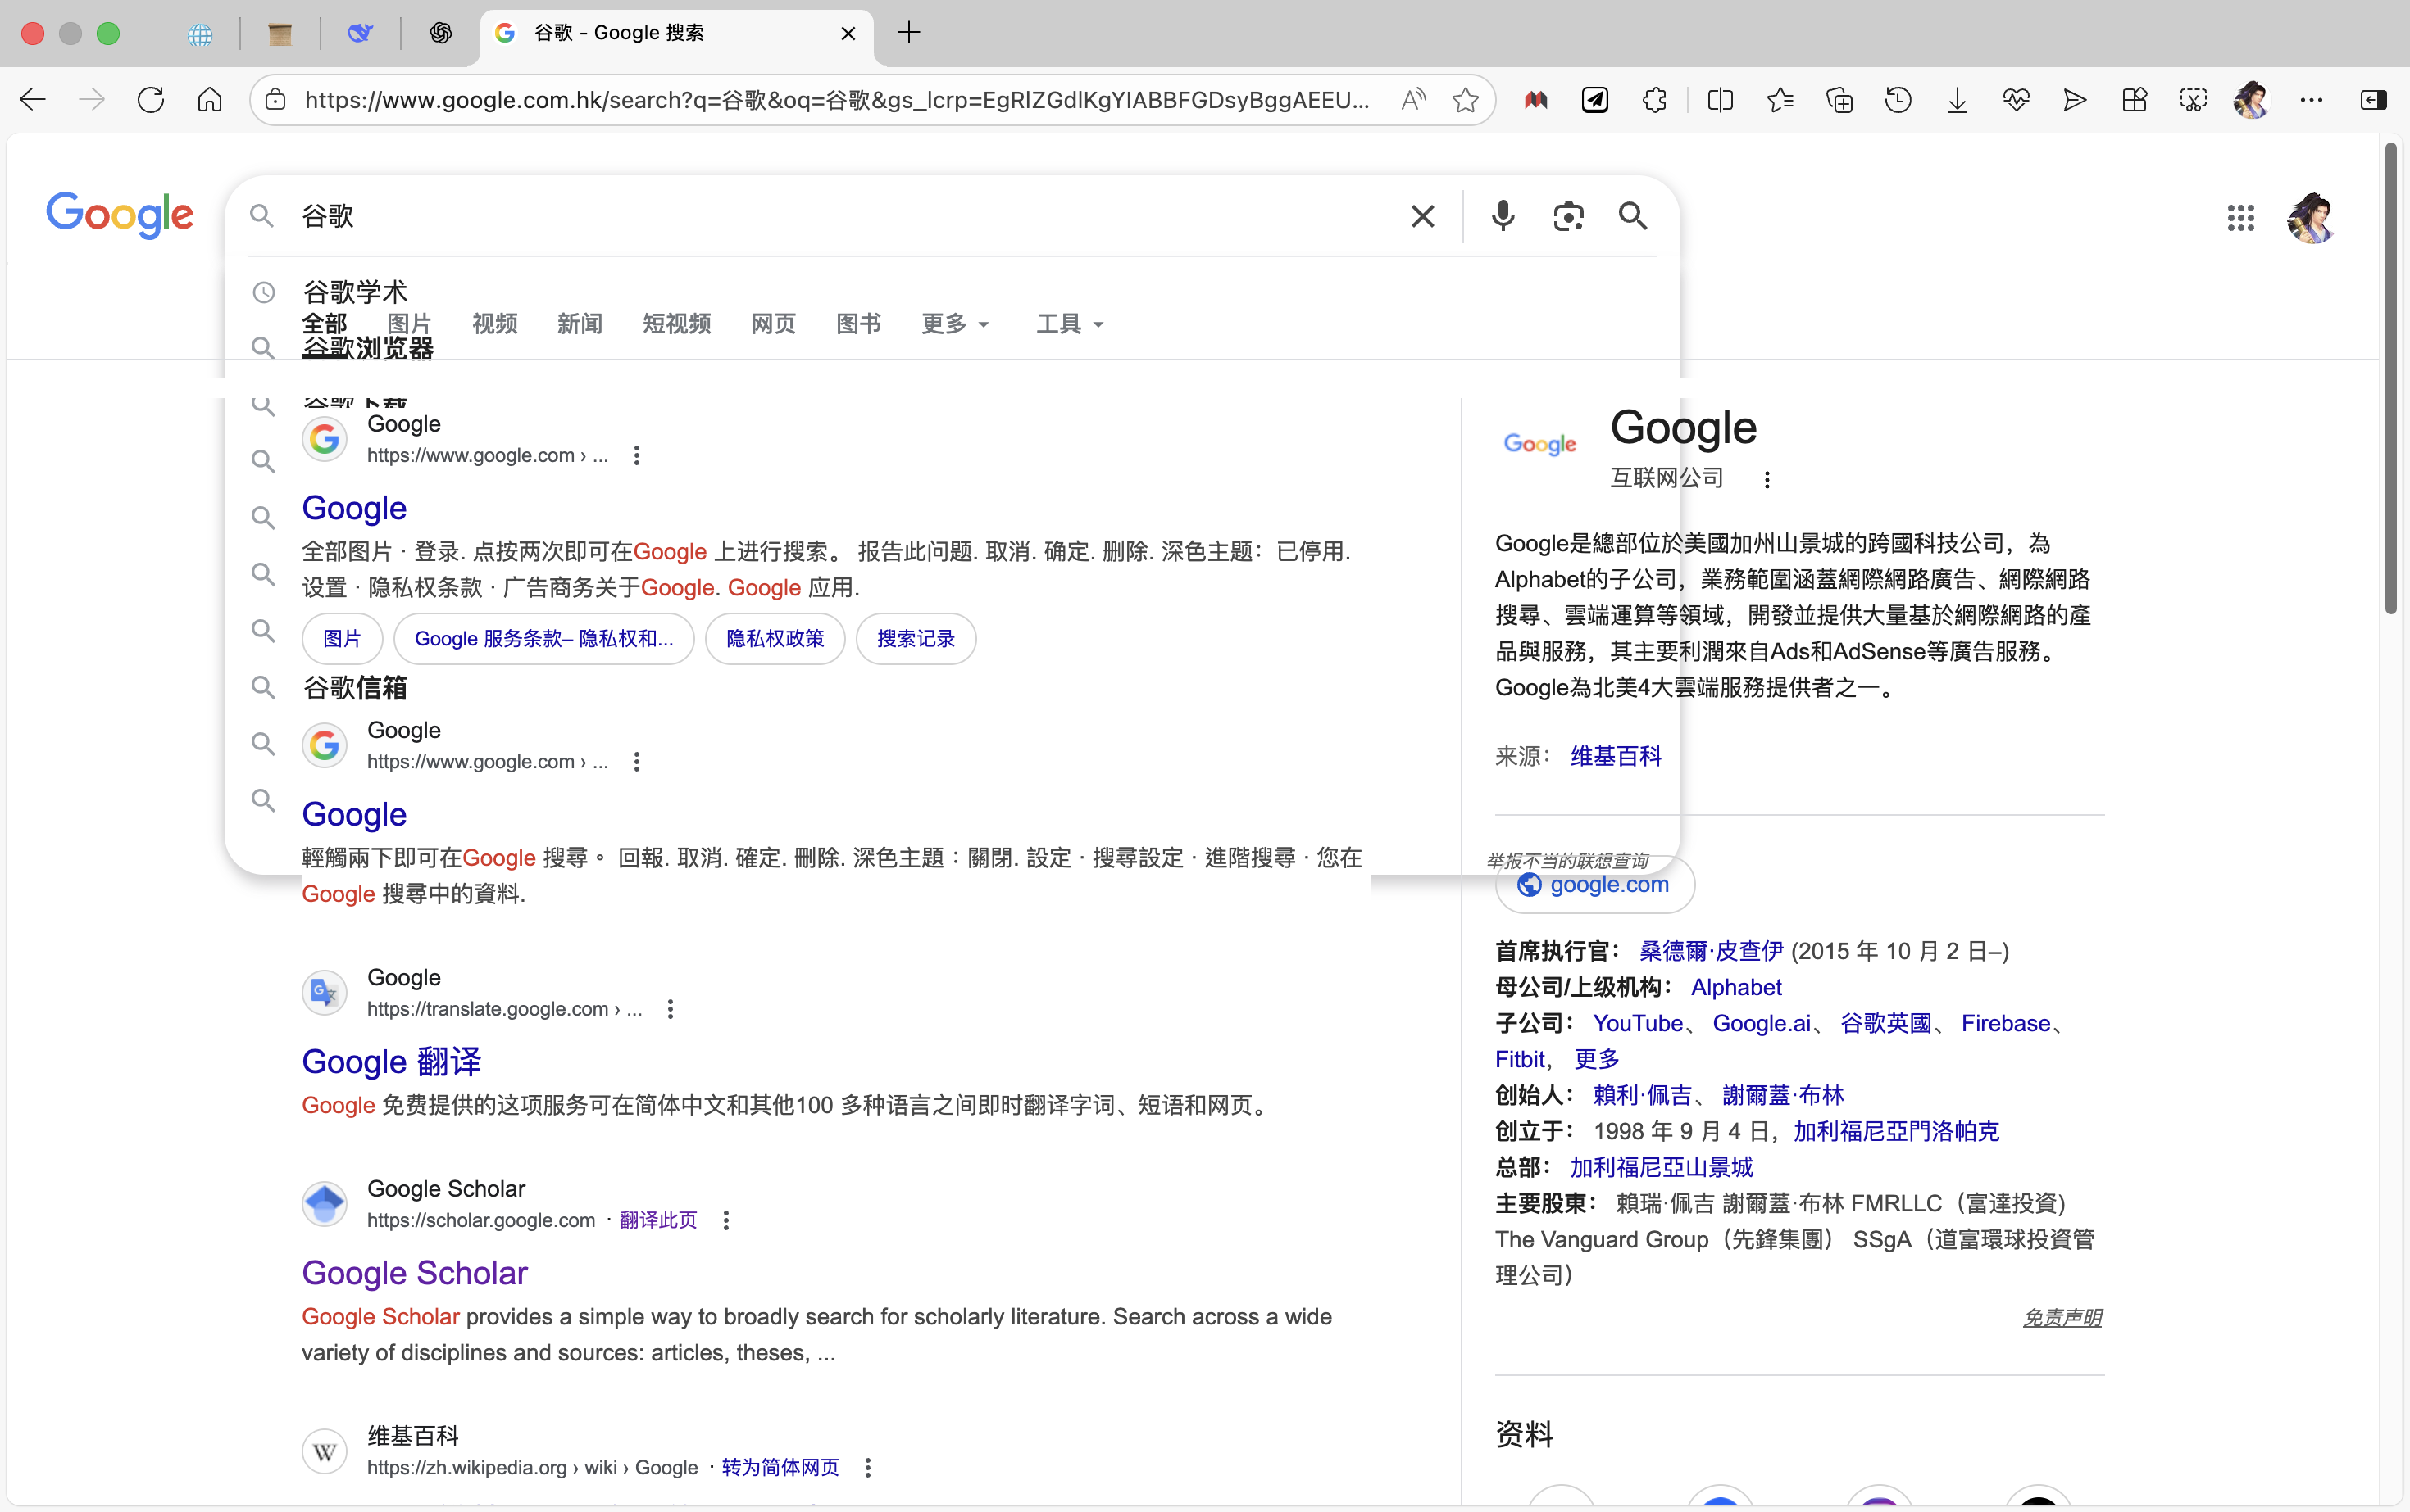Open browser History with the clock icon
The height and width of the screenshot is (1512, 2410).
[x=1898, y=100]
